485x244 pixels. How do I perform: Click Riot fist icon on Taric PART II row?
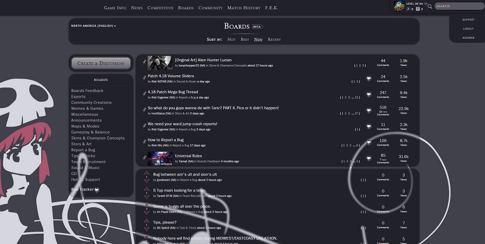369,111
